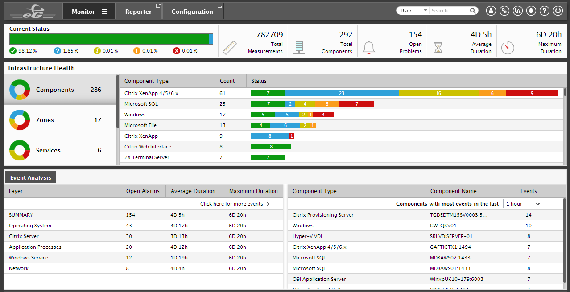Select the Services 6 category
The height and width of the screenshot is (292, 570).
coord(60,150)
